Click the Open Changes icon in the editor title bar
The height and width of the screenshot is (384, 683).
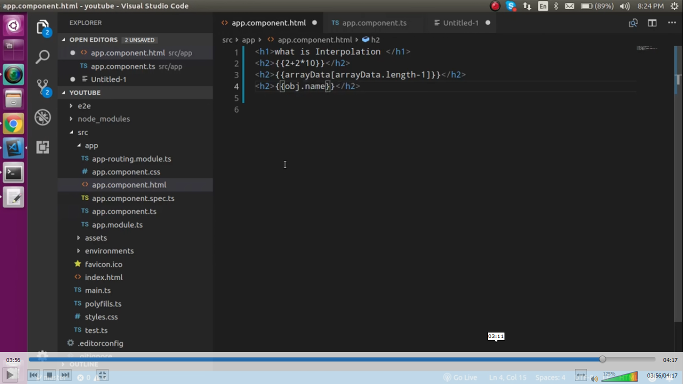[x=633, y=23]
